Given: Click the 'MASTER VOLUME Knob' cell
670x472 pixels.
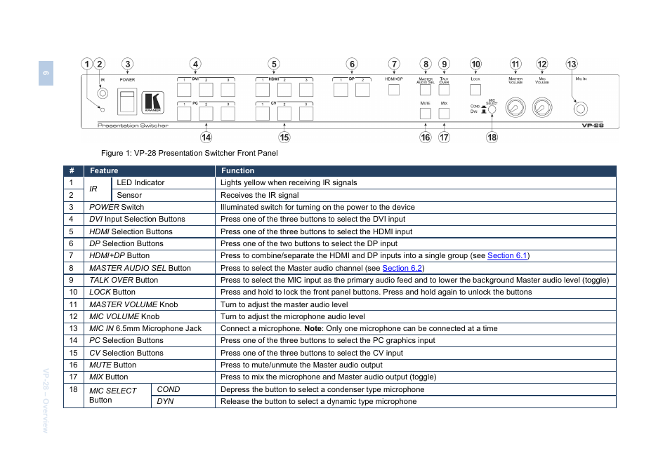Looking at the screenshot, I should pos(150,304).
